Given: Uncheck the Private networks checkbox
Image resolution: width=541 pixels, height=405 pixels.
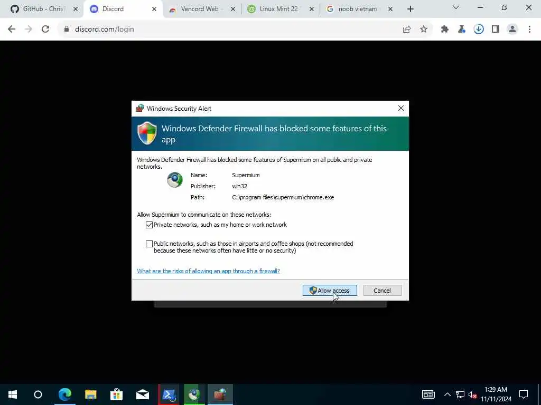Looking at the screenshot, I should pyautogui.click(x=149, y=225).
